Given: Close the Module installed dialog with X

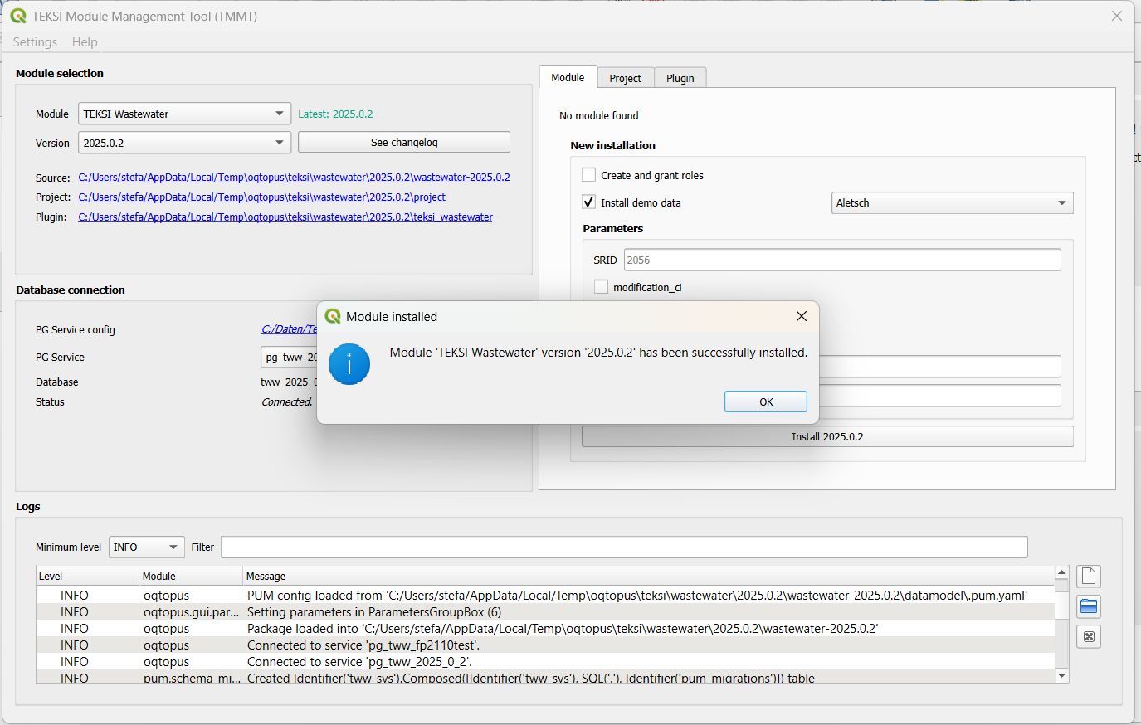Looking at the screenshot, I should 801,316.
